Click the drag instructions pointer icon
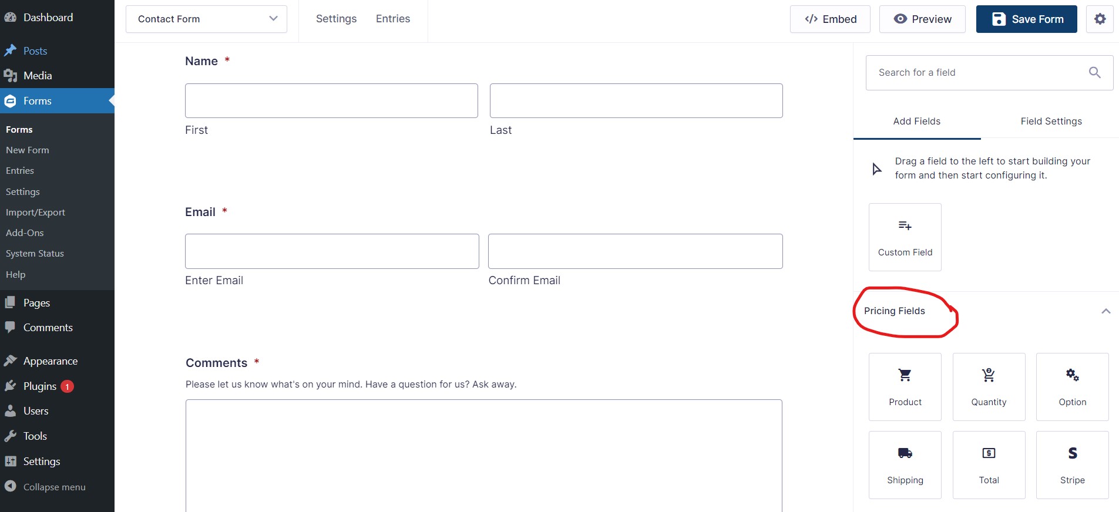The width and height of the screenshot is (1119, 512). pyautogui.click(x=876, y=169)
